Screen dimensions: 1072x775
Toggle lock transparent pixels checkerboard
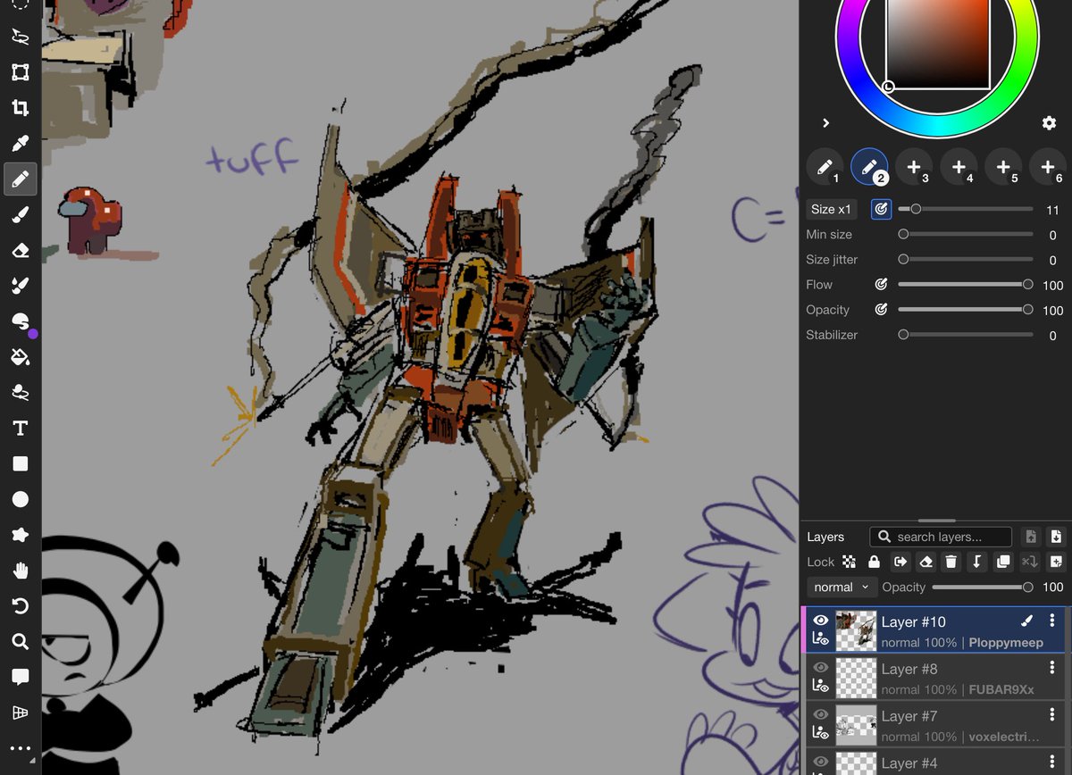tap(849, 562)
